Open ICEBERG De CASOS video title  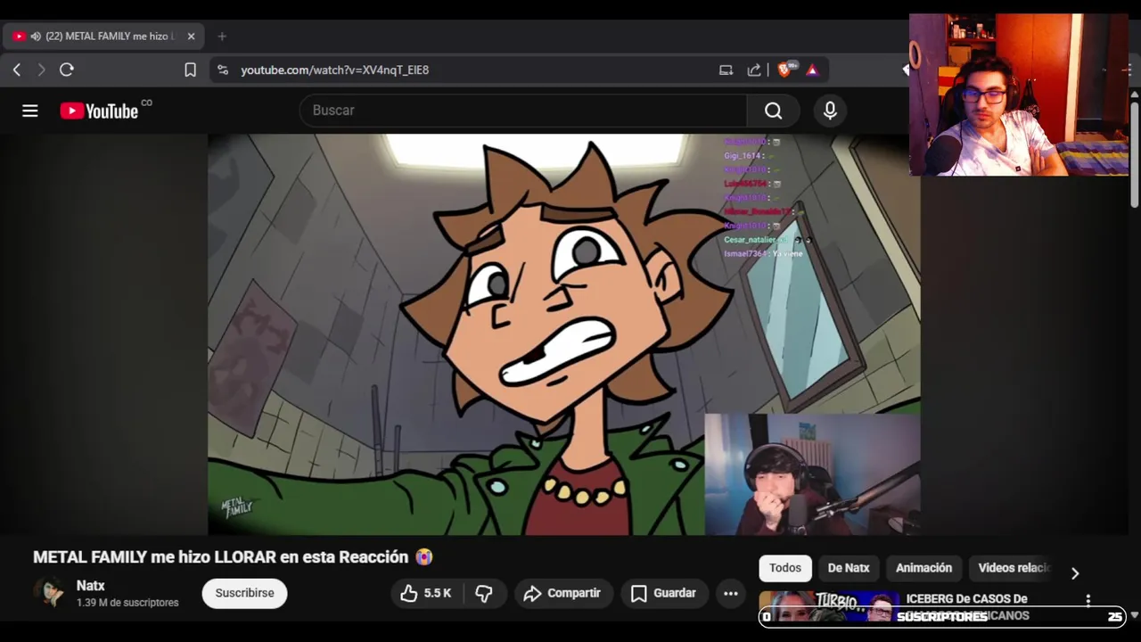967,606
